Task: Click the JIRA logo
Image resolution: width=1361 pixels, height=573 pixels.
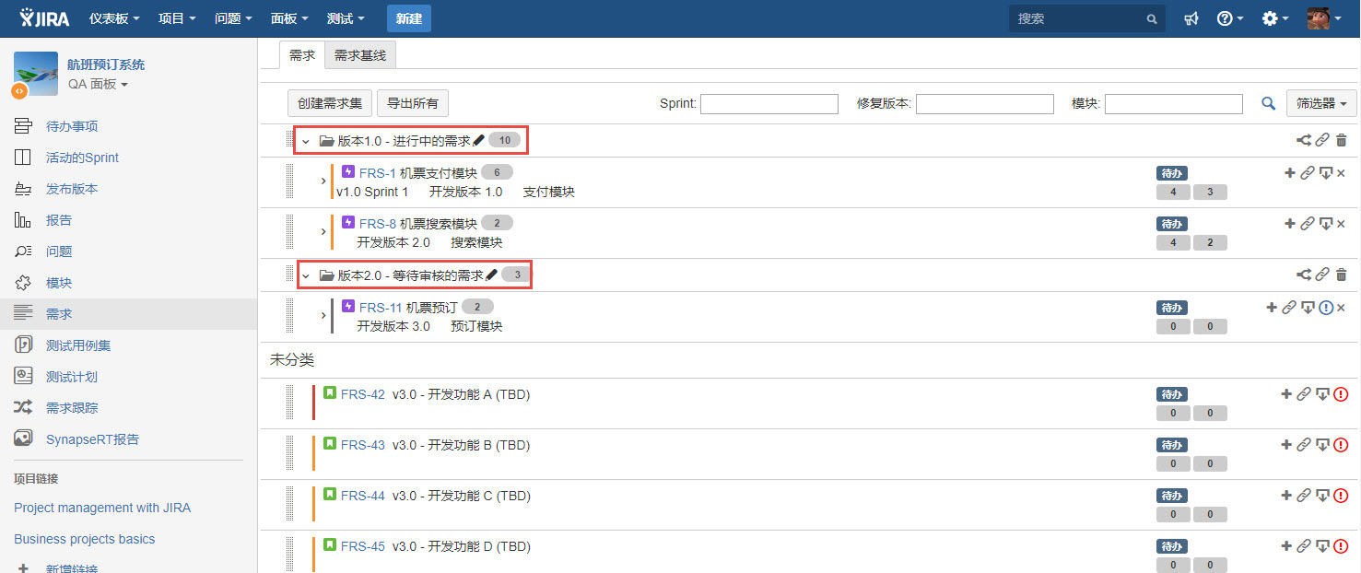Action: tap(46, 18)
